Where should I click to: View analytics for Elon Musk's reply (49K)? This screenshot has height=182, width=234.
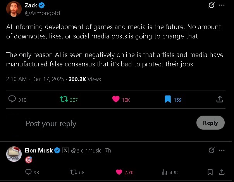tap(164, 172)
